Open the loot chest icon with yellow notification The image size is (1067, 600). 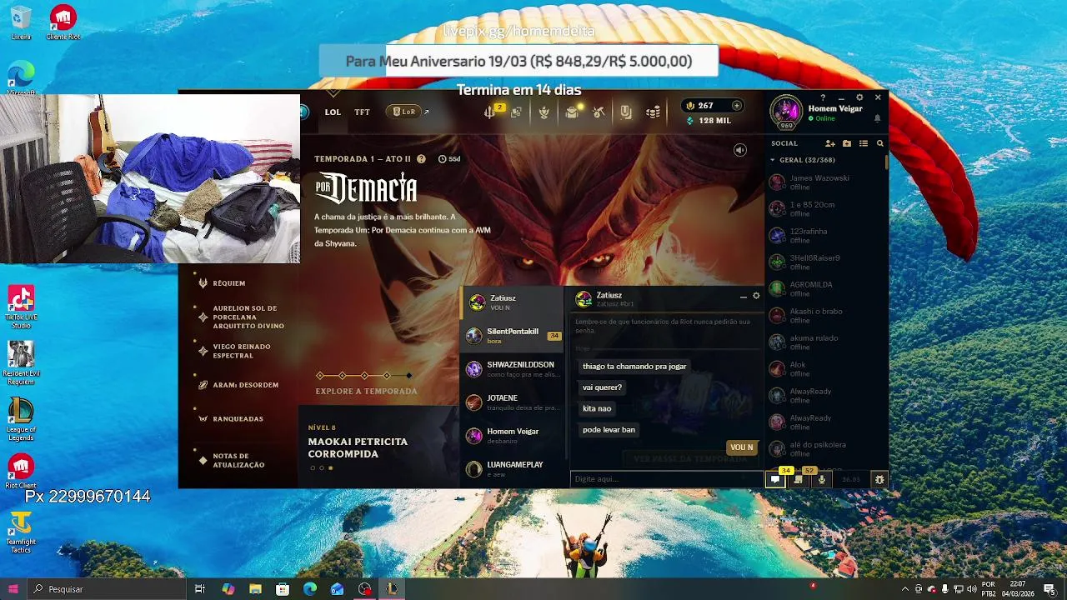tap(572, 112)
